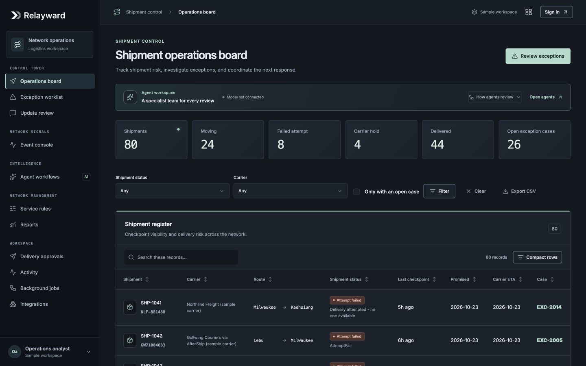Image resolution: width=586 pixels, height=366 pixels.
Task: Sort by Last checkpoint column icon
Action: coord(434,279)
